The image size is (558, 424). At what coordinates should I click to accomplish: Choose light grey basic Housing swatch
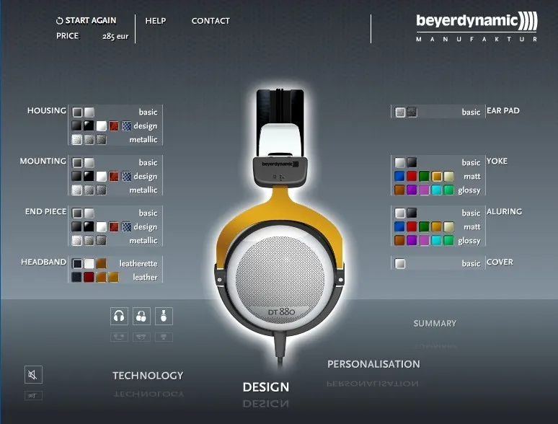coord(89,112)
